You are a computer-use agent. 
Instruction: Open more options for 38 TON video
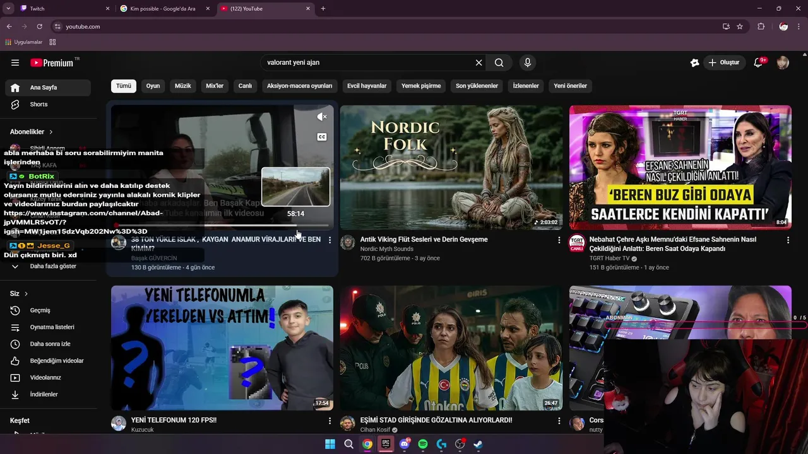click(x=330, y=240)
